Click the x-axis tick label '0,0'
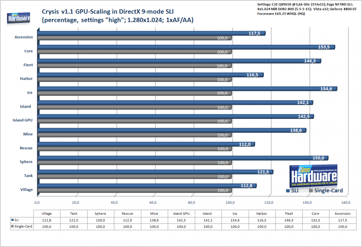The height and width of the screenshot is (247, 362). (x=37, y=202)
